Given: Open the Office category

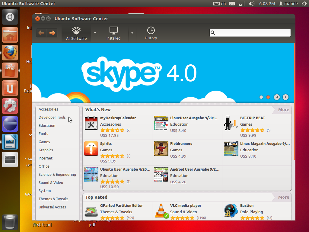Looking at the screenshot, I should (44, 166).
